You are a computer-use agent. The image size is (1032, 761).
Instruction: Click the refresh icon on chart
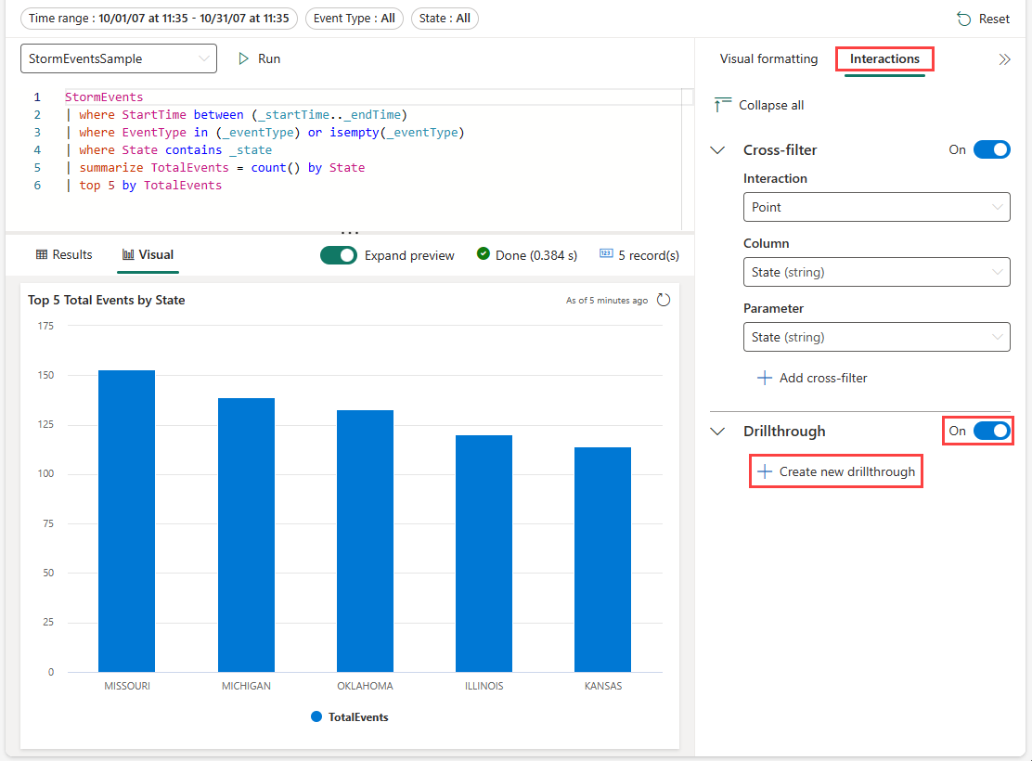[664, 300]
